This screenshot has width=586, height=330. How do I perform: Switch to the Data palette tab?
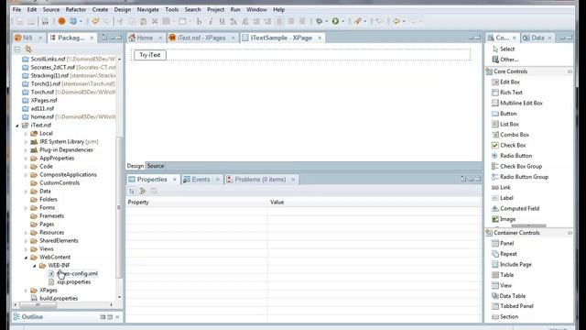click(537, 38)
